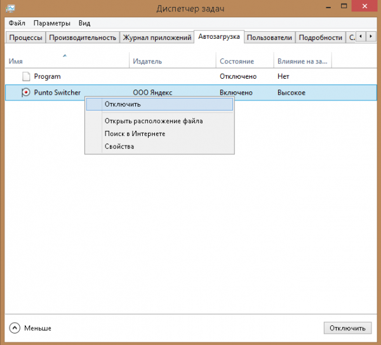Open the Параметры menu
The image size is (381, 345).
[x=52, y=23]
